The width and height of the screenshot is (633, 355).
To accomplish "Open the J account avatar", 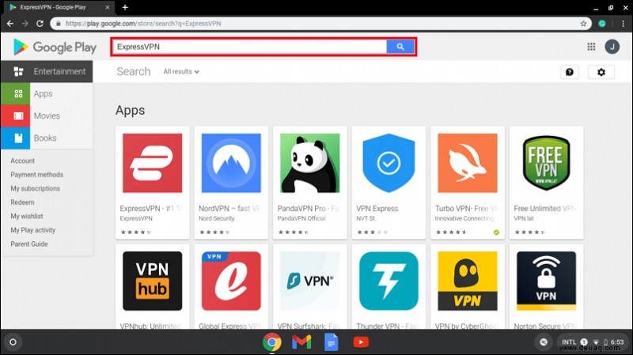I will (612, 47).
